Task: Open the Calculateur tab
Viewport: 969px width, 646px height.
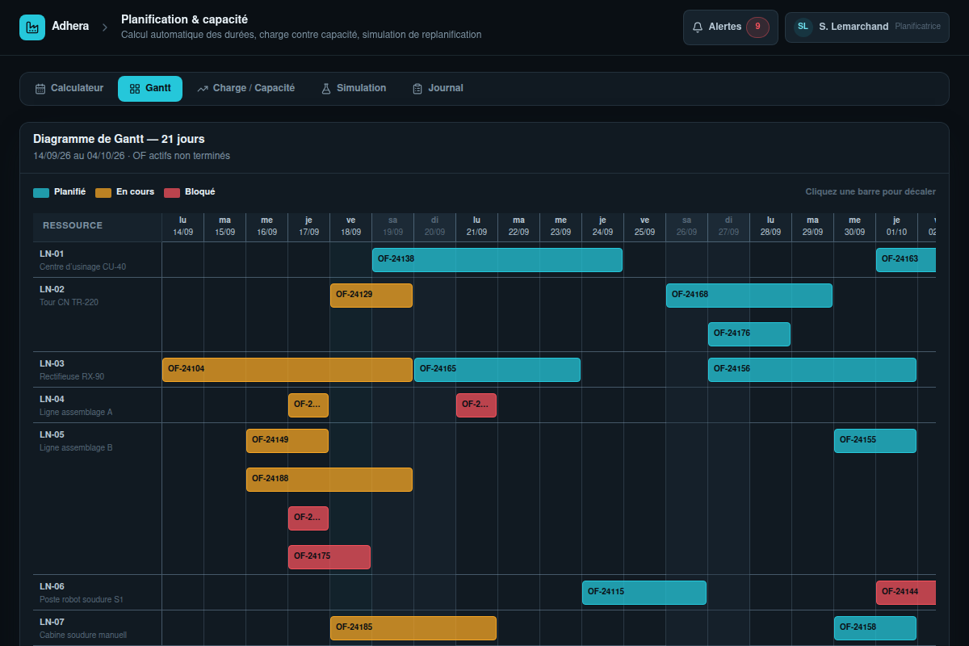Action: pyautogui.click(x=69, y=88)
